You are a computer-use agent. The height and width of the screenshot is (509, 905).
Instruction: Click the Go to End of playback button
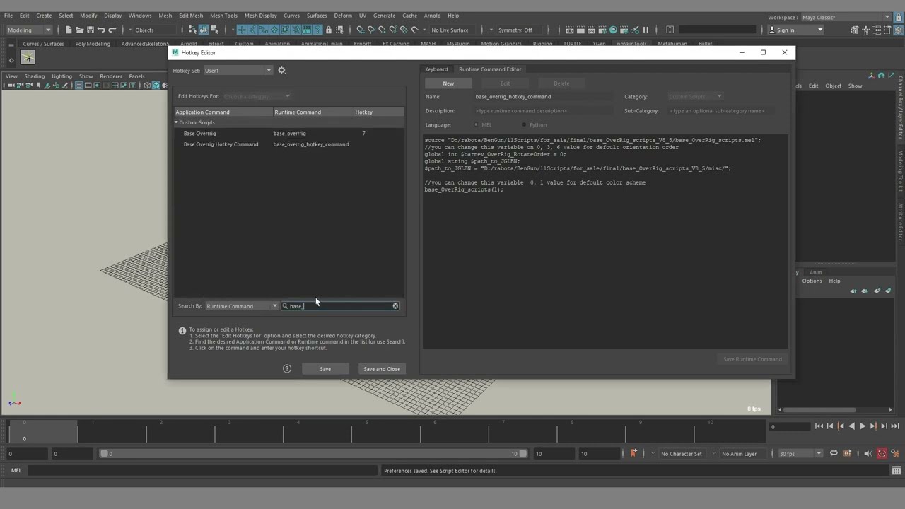point(895,426)
